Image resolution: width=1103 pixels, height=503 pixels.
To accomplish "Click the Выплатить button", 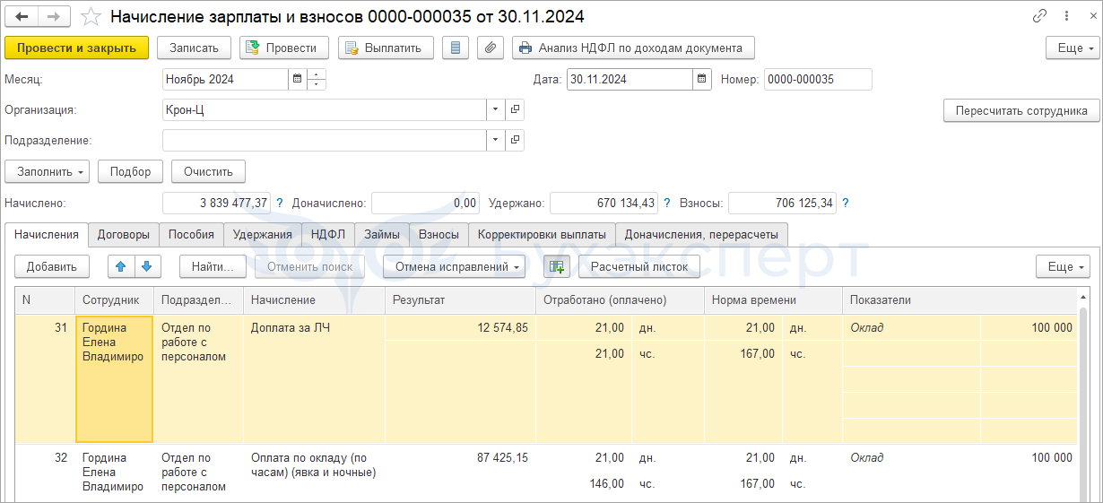I will coord(386,48).
